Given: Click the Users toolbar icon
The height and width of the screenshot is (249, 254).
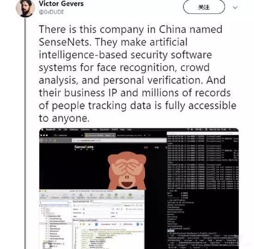Looking at the screenshot, I should click(116, 196).
